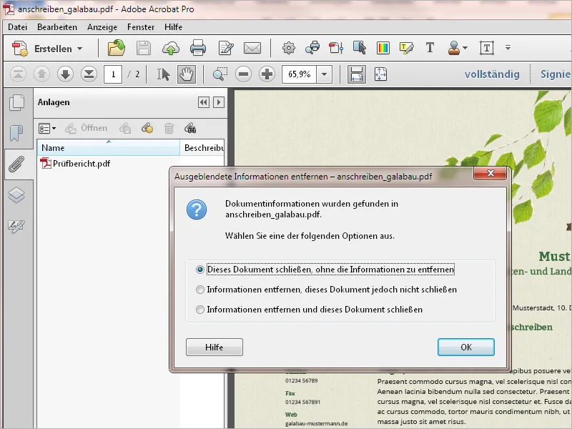Viewport: 572px width, 429px height.
Task: Click the cloud upload icon
Action: click(170, 48)
